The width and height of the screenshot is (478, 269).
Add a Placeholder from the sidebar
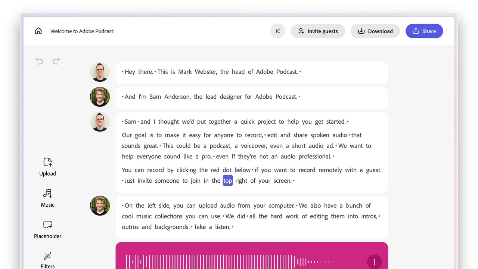[48, 229]
